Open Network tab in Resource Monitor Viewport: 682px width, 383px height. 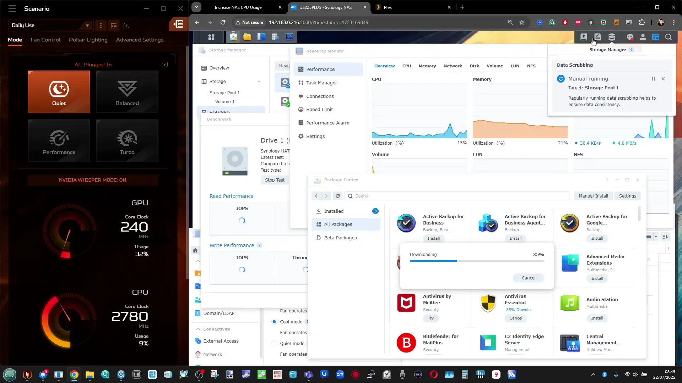[453, 66]
